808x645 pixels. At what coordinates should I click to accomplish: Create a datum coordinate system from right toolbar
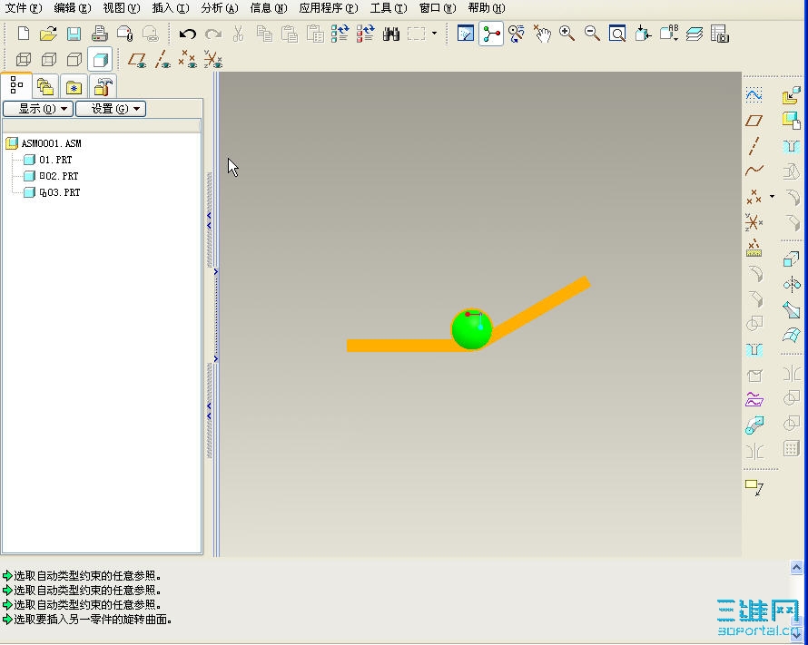click(x=754, y=222)
